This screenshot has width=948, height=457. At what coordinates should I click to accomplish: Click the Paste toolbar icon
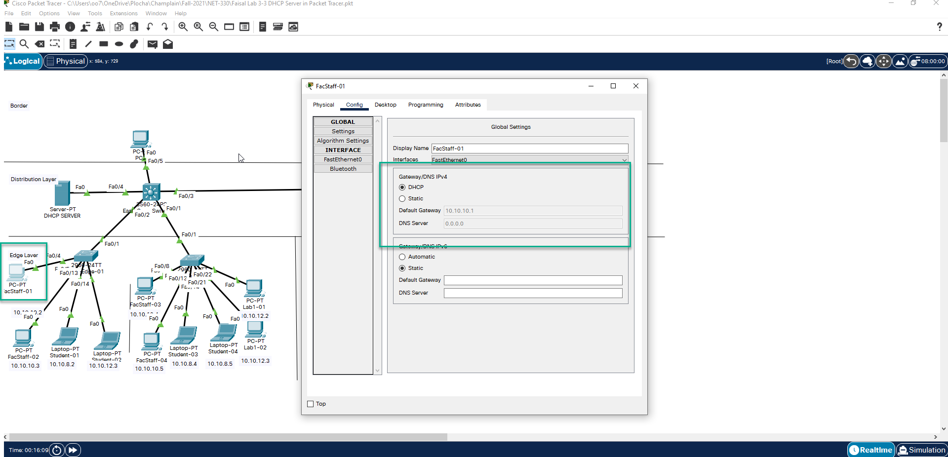pyautogui.click(x=134, y=27)
